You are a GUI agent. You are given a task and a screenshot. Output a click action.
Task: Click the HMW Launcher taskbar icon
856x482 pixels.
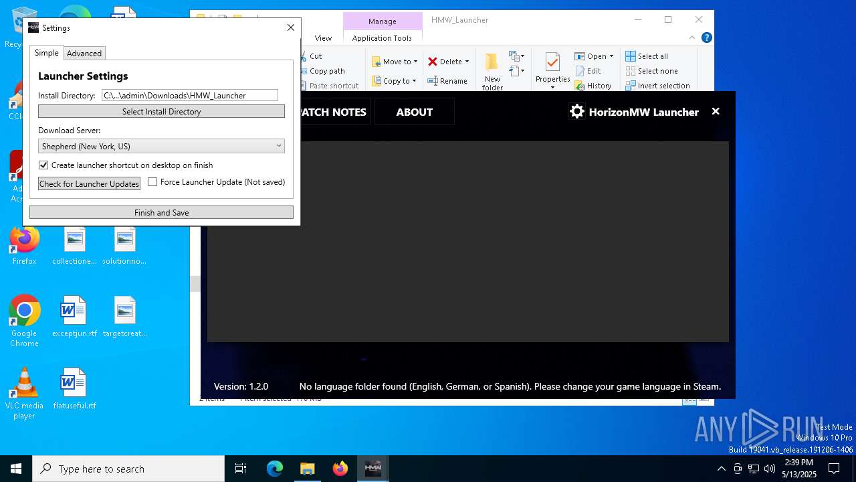[x=372, y=469]
